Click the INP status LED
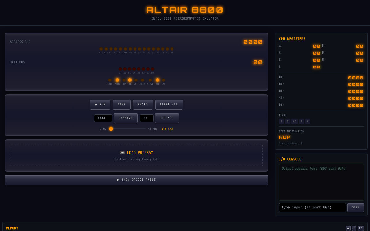The image size is (370, 231). pos(124,80)
